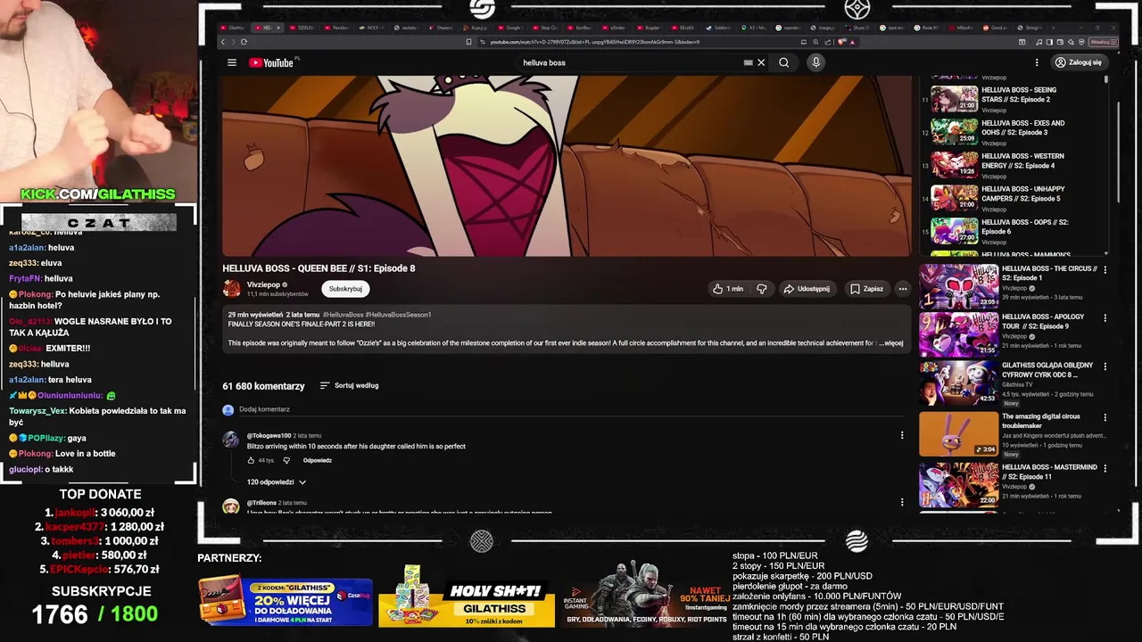Open THE CIRCUS S2 Episode 1 recommended thumbnail
The width and height of the screenshot is (1142, 642).
click(x=959, y=286)
